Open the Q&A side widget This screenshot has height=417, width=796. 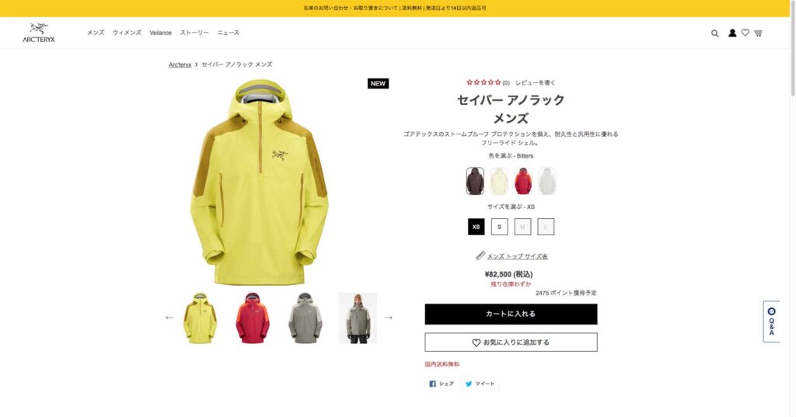(771, 321)
